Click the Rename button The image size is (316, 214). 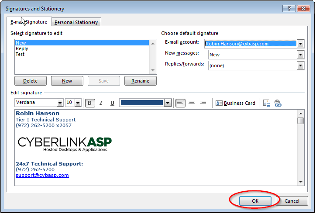[x=140, y=81]
